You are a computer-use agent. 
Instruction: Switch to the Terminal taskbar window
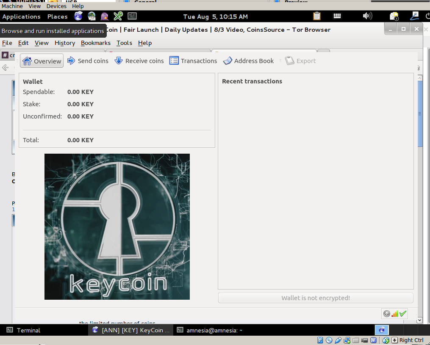24,330
